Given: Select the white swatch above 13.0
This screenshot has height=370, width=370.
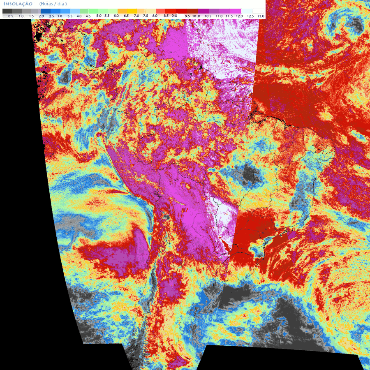Looking at the screenshot, I should (259, 11).
